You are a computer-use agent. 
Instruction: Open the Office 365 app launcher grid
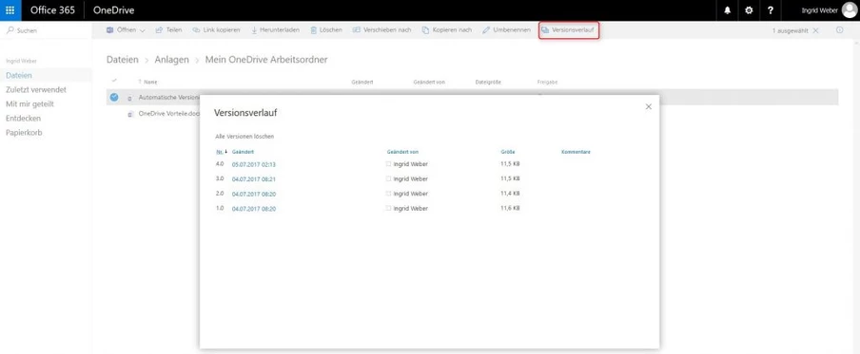coord(10,10)
